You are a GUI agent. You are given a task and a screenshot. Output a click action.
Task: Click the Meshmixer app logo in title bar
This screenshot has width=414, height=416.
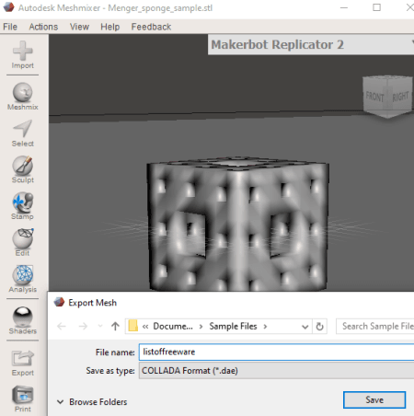tap(8, 7)
